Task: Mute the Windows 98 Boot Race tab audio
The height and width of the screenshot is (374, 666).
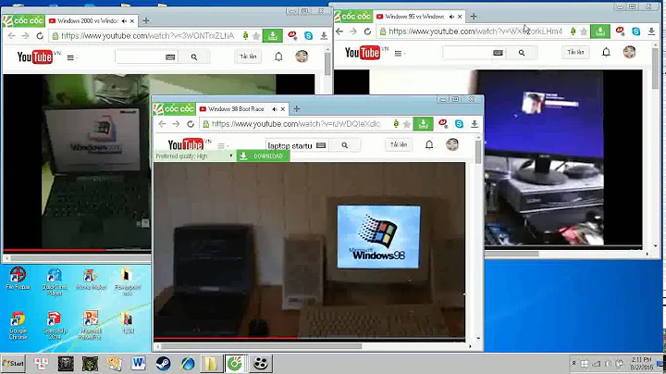Action: tap(275, 109)
